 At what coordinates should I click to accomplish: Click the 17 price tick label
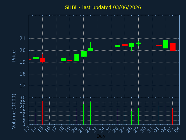click(x=23, y=86)
